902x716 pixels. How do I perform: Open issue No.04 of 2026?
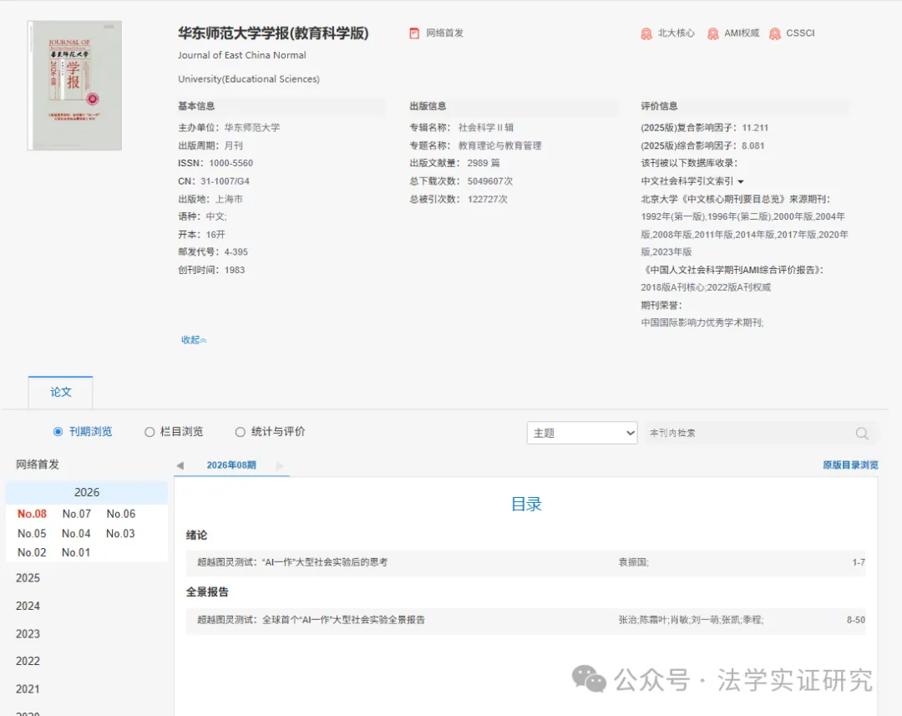coord(76,534)
